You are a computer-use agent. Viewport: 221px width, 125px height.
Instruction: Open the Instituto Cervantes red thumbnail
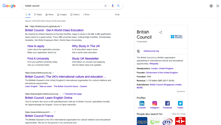click(180, 121)
